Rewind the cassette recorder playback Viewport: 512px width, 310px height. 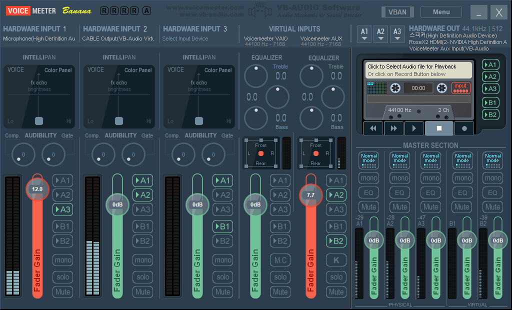(373, 128)
